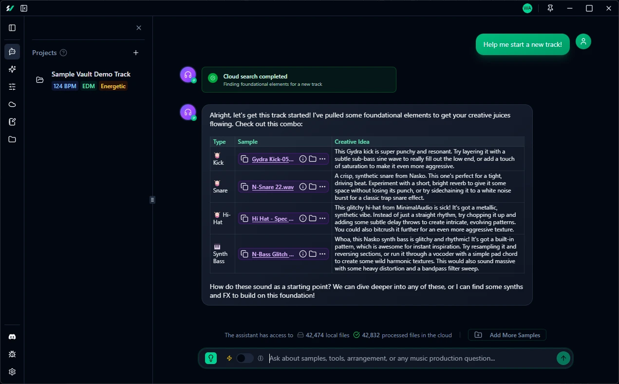Open the cloud section in sidebar
Image resolution: width=619 pixels, height=384 pixels.
pyautogui.click(x=12, y=104)
